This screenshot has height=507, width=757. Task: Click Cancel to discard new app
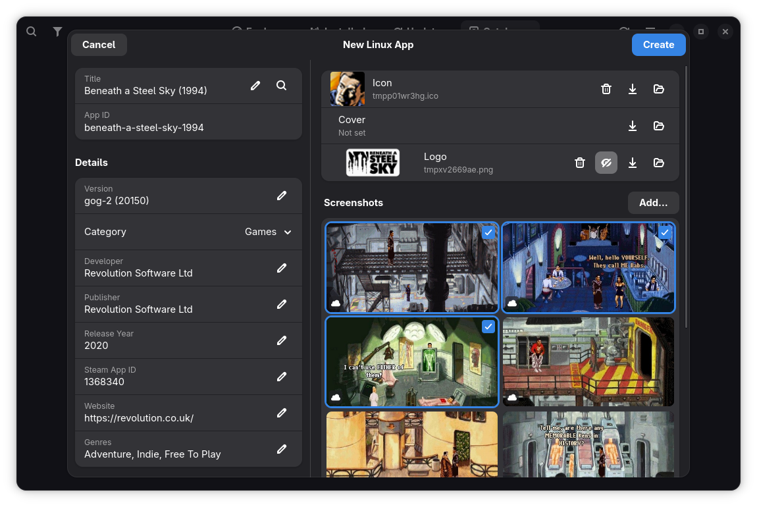coord(99,45)
